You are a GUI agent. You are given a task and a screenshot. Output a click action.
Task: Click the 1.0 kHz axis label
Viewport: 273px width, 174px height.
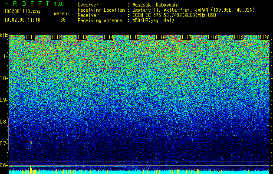tap(3, 79)
